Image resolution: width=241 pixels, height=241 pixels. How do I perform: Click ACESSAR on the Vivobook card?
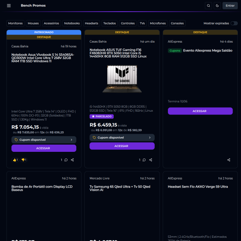click(44, 148)
